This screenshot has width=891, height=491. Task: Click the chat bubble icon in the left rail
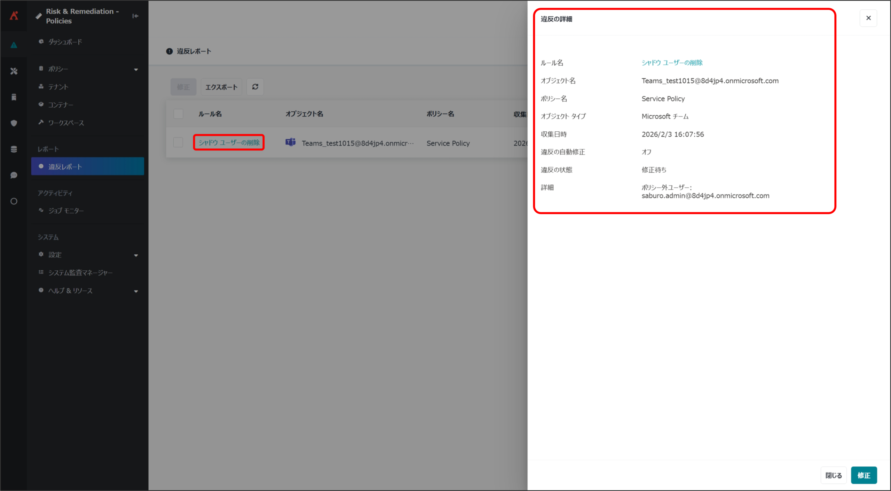[14, 175]
